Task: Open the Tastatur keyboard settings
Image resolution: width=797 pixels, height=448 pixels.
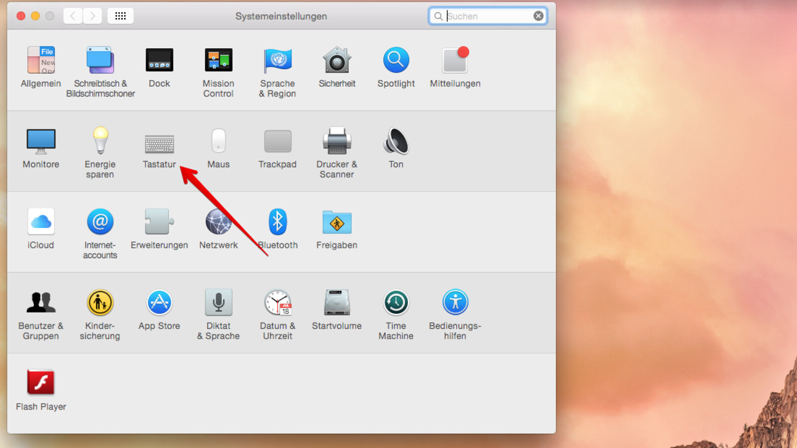Action: 159,144
